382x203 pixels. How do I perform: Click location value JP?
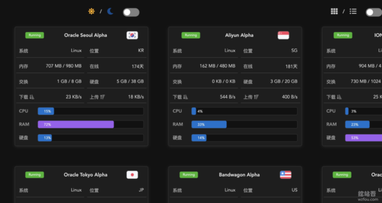pos(141,190)
